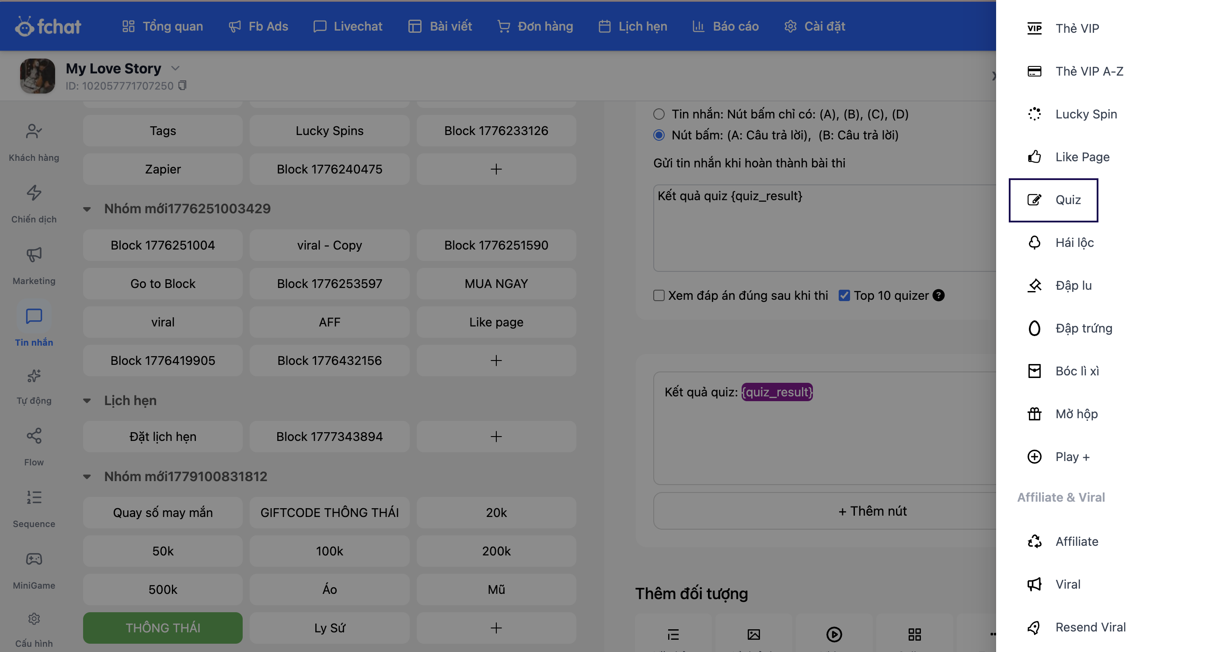The image size is (1206, 652).
Task: Open THÔNG THÁI green block
Action: point(163,628)
